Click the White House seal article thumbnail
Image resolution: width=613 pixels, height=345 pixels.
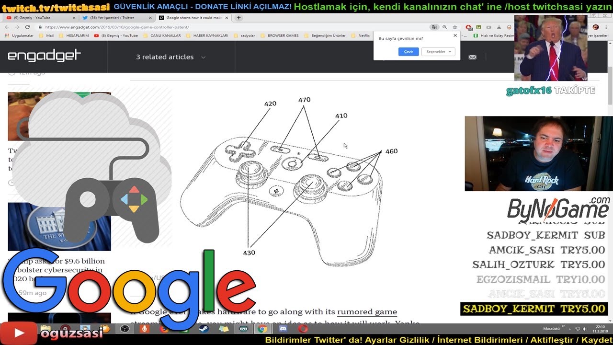[x=59, y=227]
